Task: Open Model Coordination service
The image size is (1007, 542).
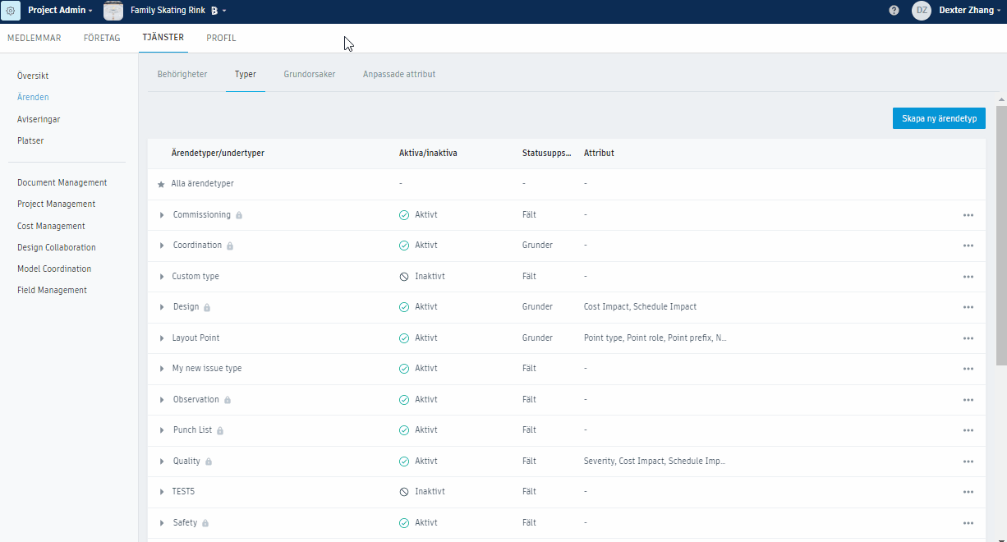Action: click(54, 269)
